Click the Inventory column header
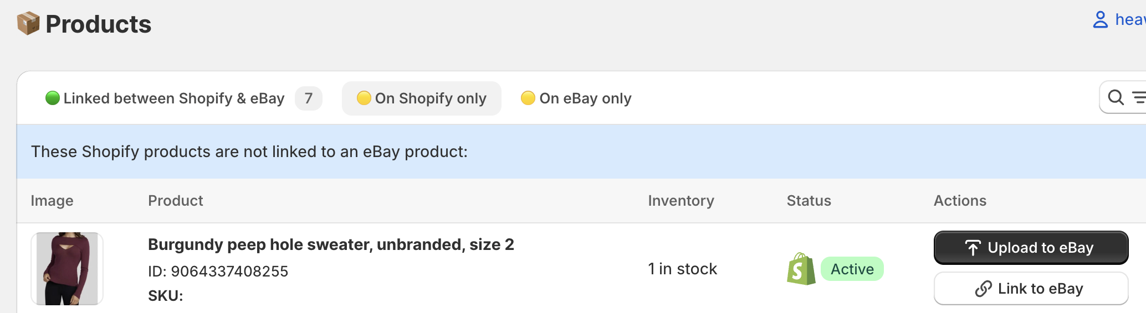1146x313 pixels. [681, 201]
